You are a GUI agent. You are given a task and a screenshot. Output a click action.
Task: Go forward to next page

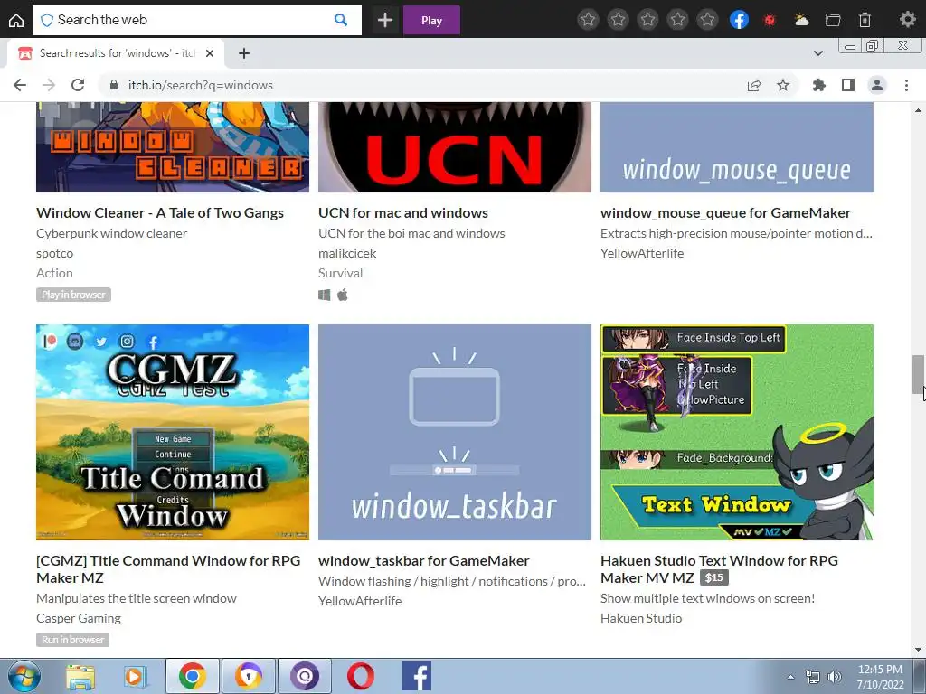click(x=49, y=85)
